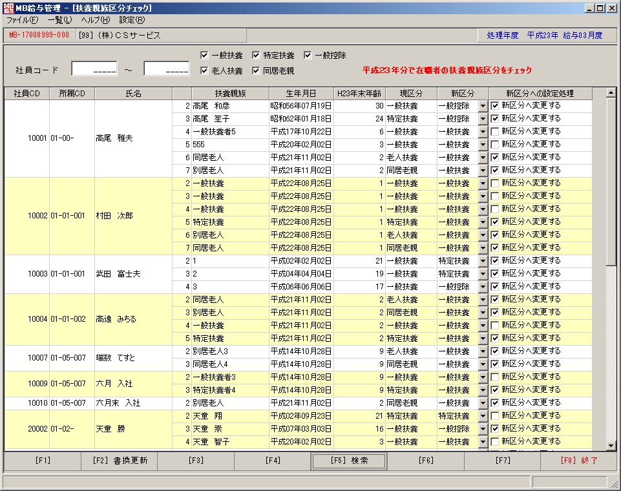Expand 新区分 dropdown for 特定扶養者4

click(x=483, y=390)
